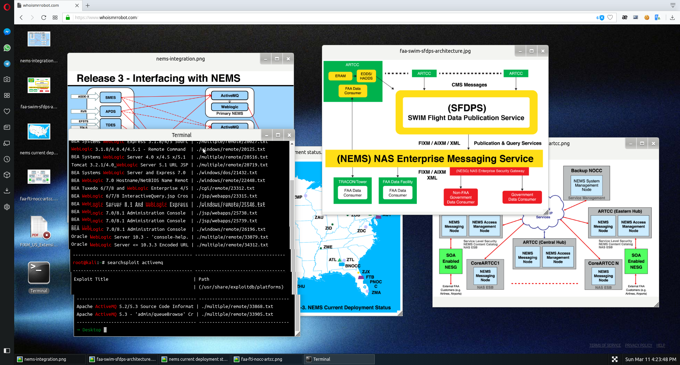Go back using the browser back arrow
This screenshot has width=680, height=365.
tap(21, 17)
